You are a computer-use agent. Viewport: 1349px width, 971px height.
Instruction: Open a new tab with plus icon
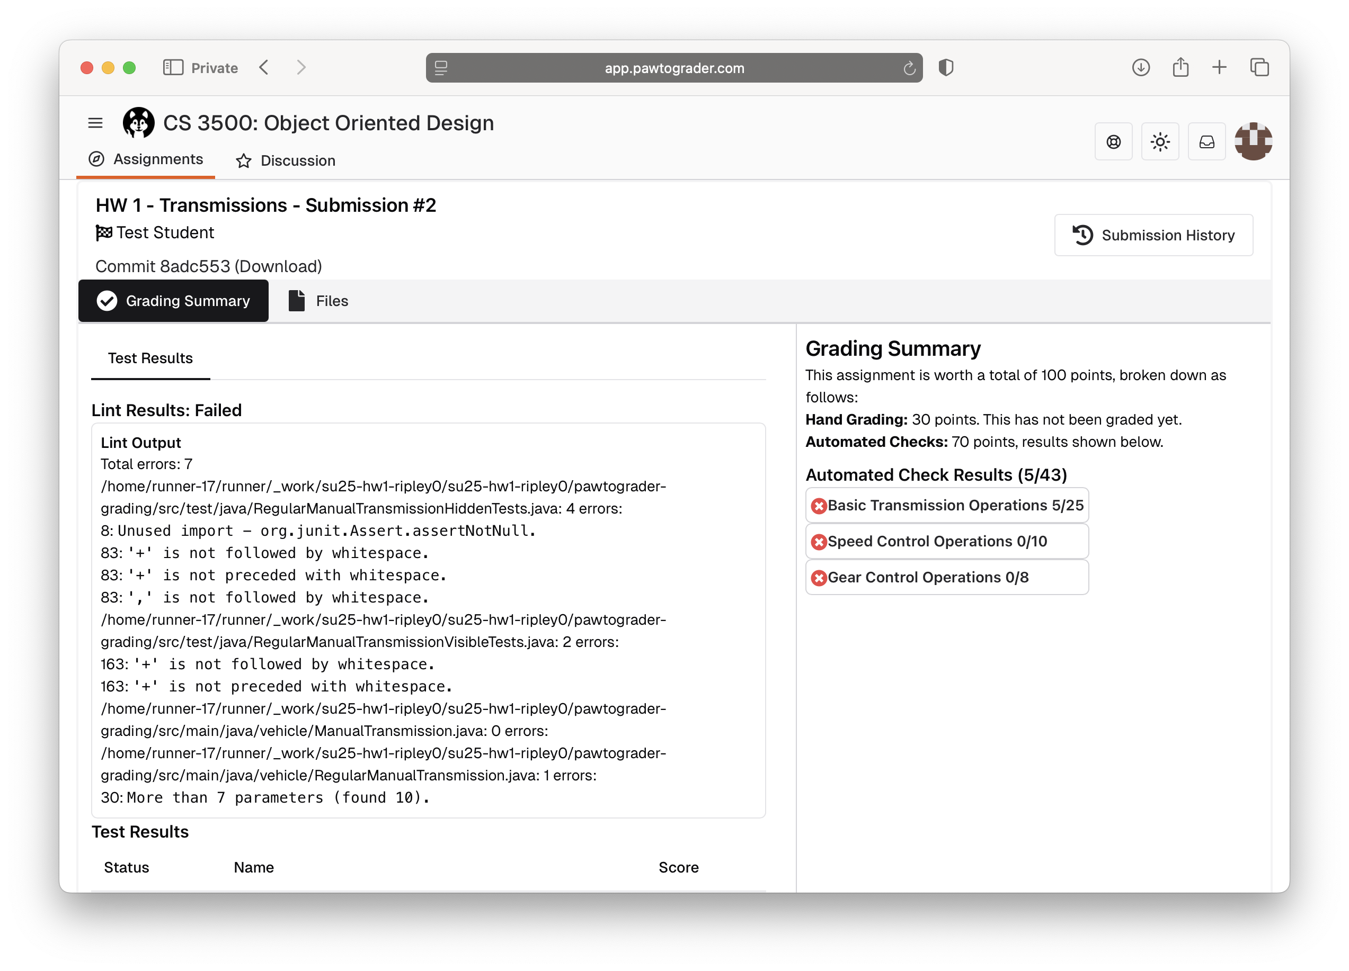(x=1219, y=68)
